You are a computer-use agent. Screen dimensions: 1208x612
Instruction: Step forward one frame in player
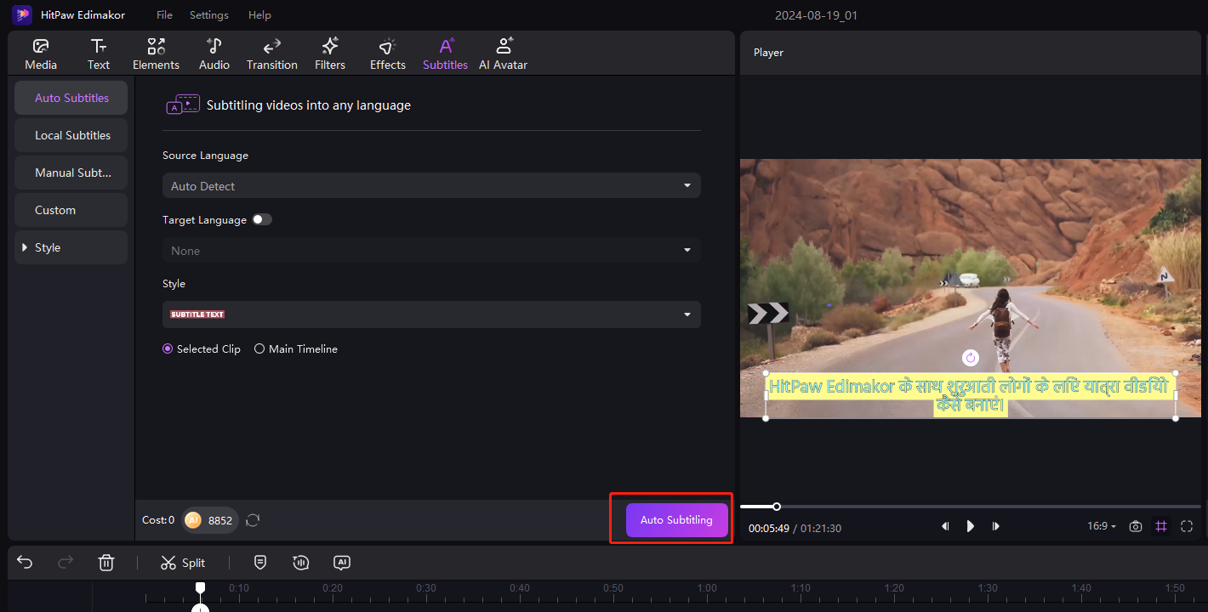click(x=996, y=527)
